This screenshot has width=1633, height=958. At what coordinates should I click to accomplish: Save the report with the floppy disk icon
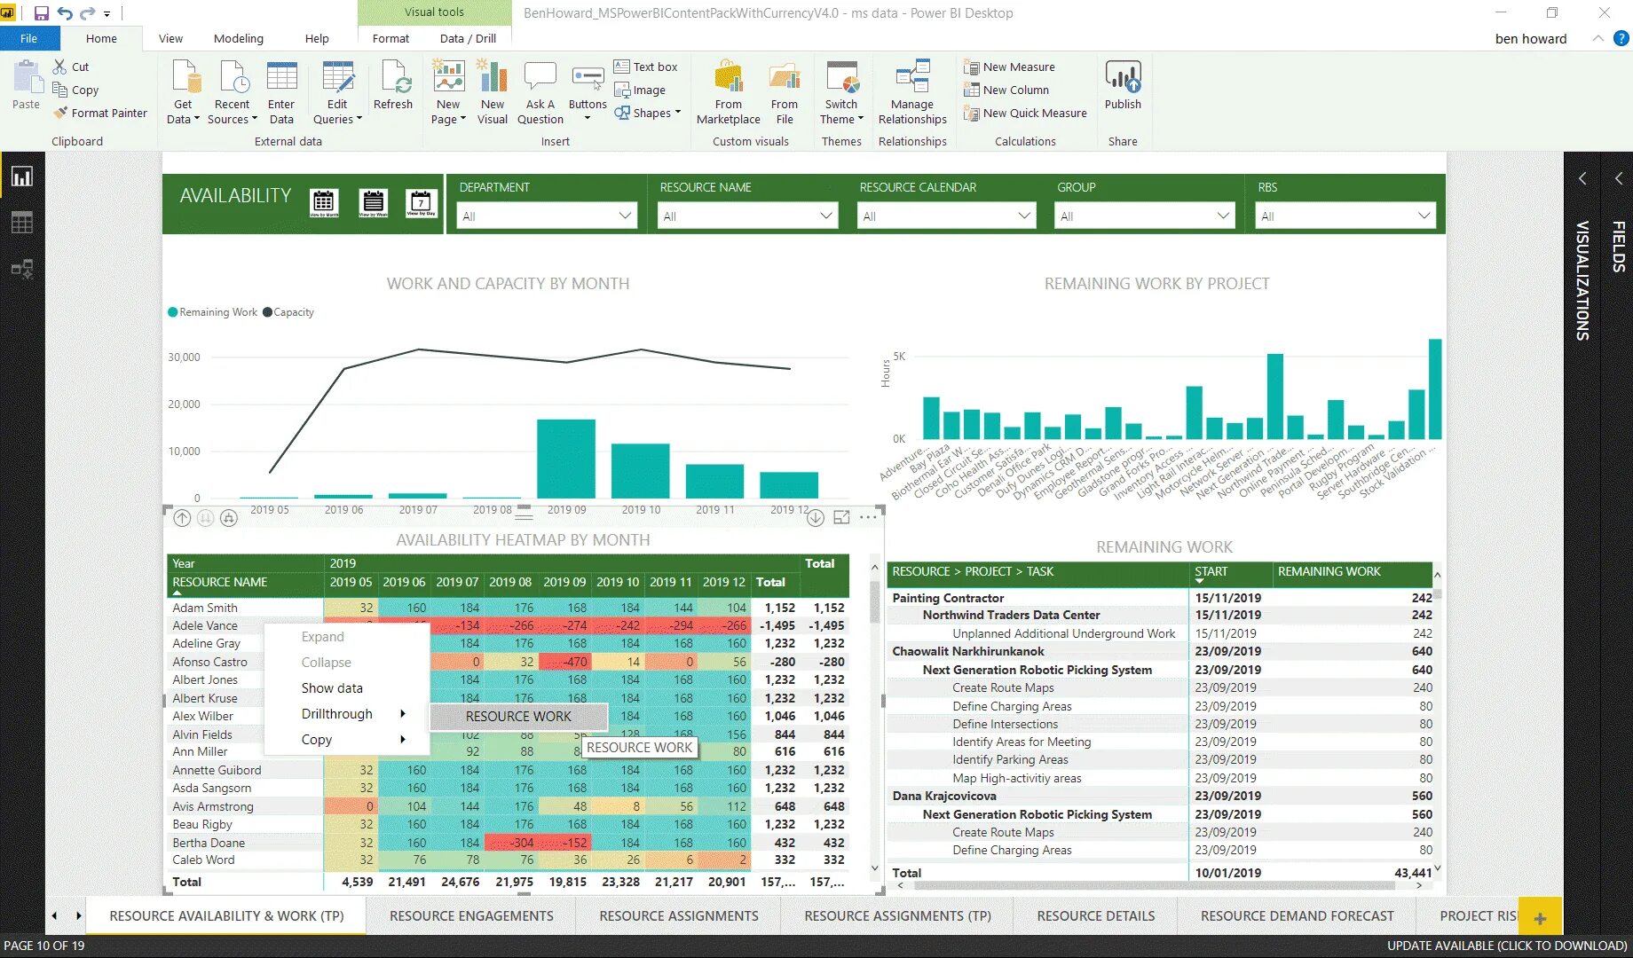tap(42, 13)
